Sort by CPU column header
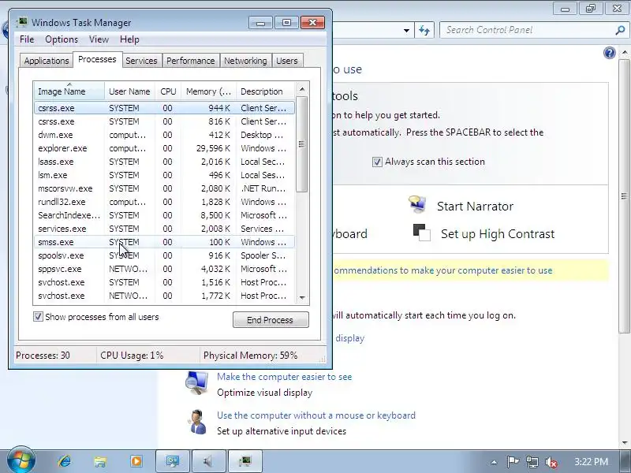Image resolution: width=631 pixels, height=473 pixels. tap(168, 91)
